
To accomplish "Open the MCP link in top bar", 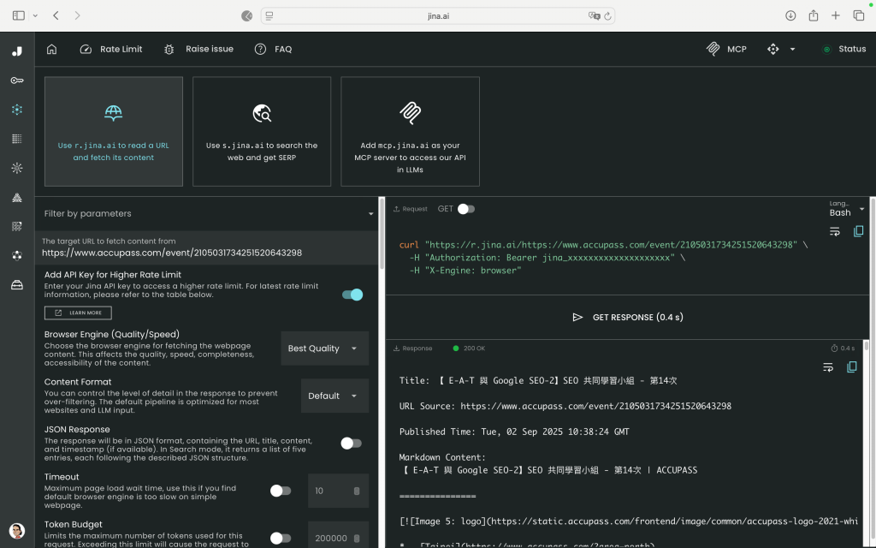I will pos(726,49).
